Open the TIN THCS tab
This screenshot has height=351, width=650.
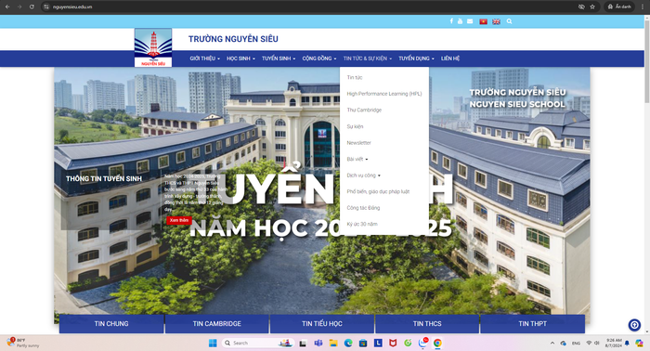click(427, 324)
